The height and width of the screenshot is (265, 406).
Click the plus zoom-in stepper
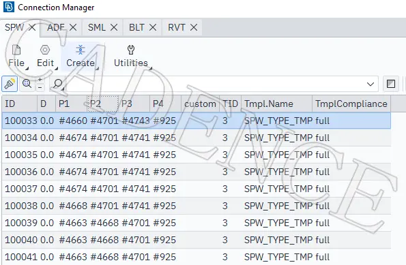pyautogui.click(x=40, y=80)
